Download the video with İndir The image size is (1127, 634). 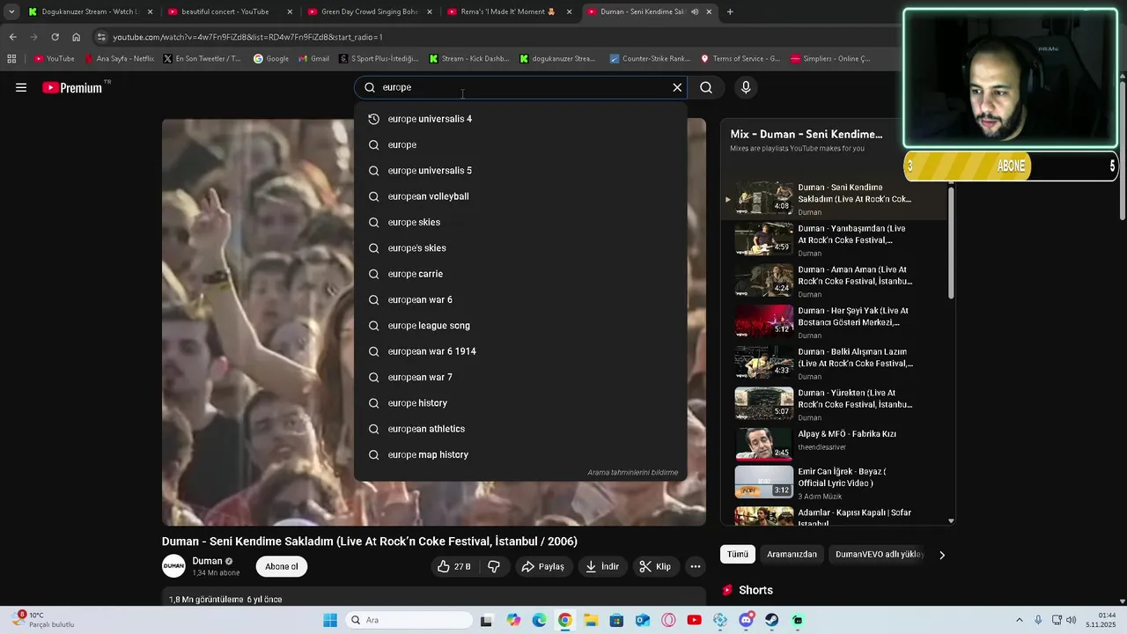pyautogui.click(x=603, y=566)
